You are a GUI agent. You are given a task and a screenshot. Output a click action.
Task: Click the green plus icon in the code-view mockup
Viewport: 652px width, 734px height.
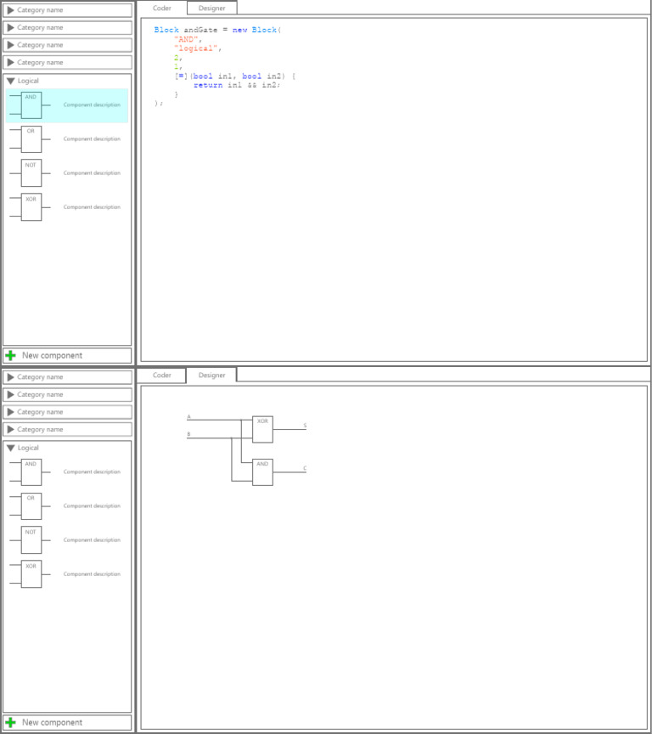(10, 356)
